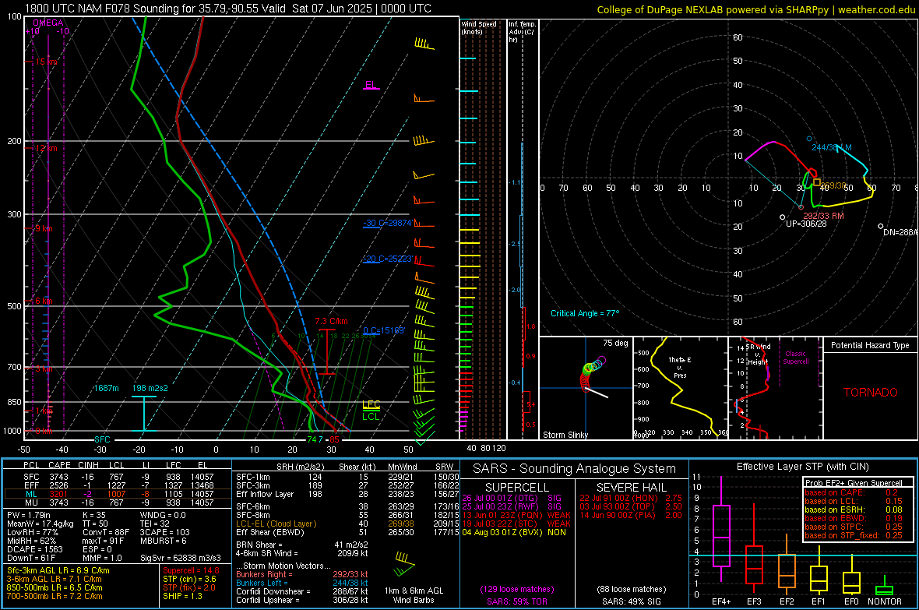Image resolution: width=919 pixels, height=610 pixels.
Task: Click Effective Layer STP (with CIN) title
Action: coord(802,467)
